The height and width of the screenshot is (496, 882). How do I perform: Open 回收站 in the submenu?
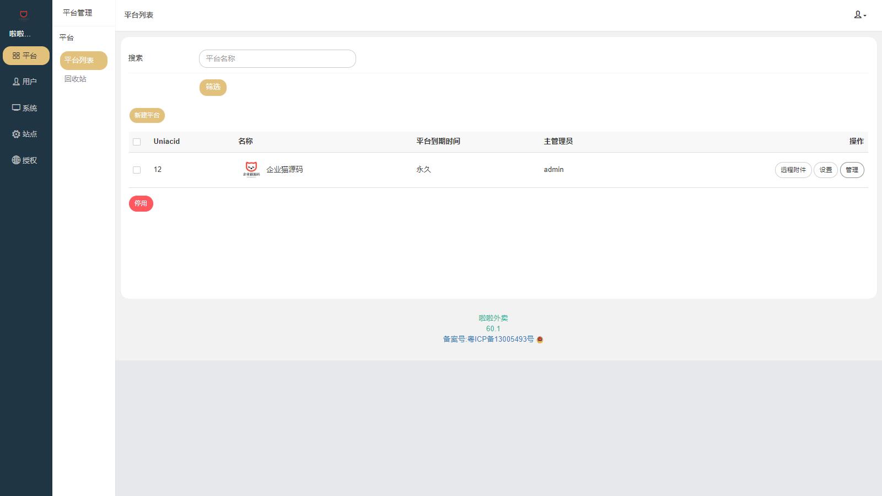point(76,79)
